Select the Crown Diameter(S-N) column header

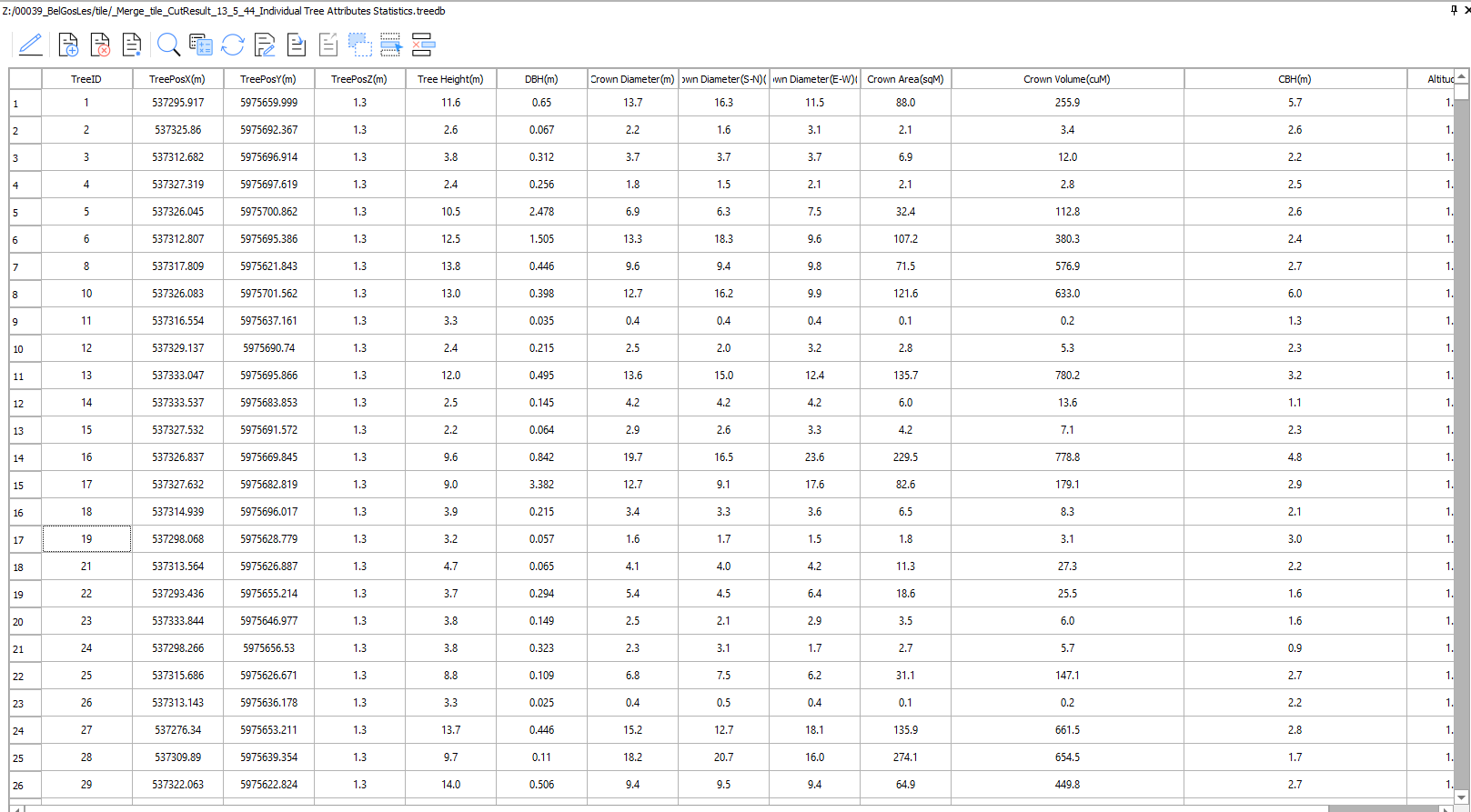[x=723, y=79]
